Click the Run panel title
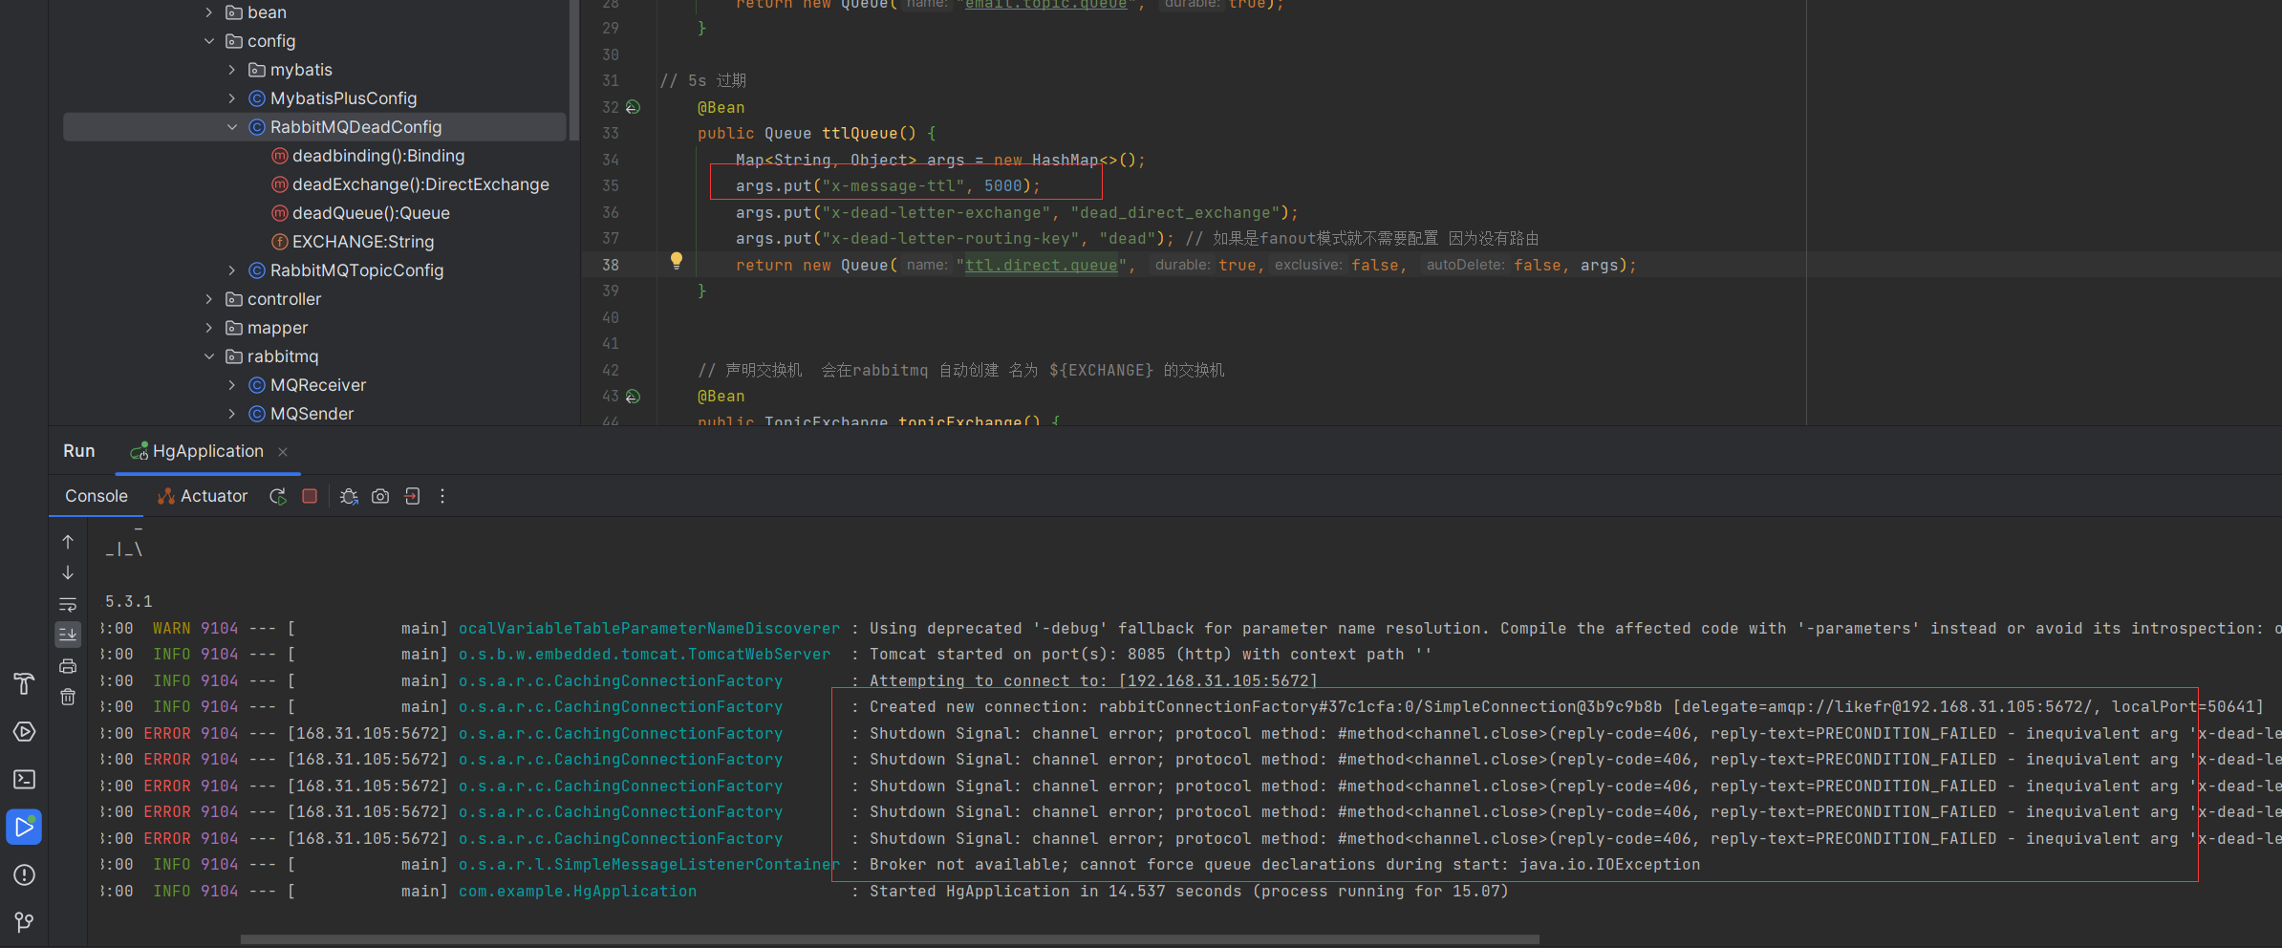 coord(79,451)
